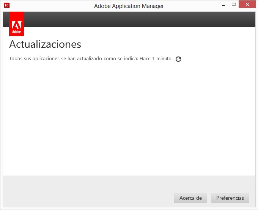Click the 'Adobe Application Manager' window title
258x210 pixels.
129,6
